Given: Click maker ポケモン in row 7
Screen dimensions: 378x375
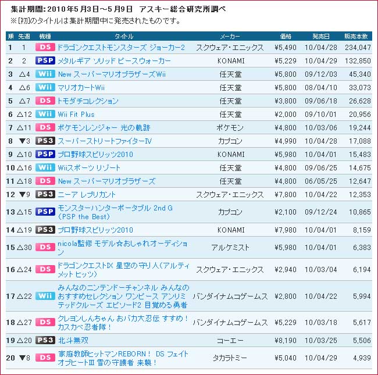Looking at the screenshot, I should click(230, 128).
